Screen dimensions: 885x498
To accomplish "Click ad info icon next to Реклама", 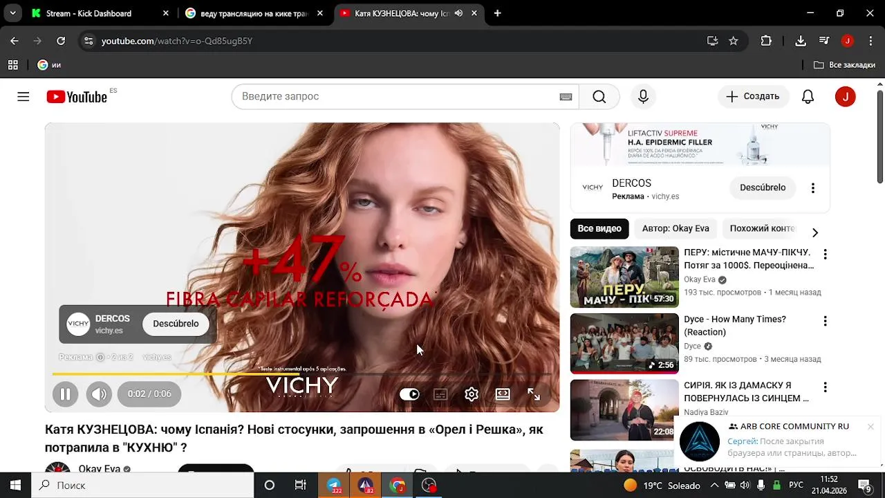I will click(x=100, y=358).
